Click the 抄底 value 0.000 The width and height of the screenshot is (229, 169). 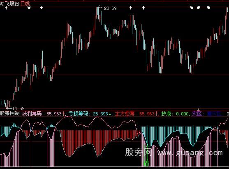(x=182, y=114)
